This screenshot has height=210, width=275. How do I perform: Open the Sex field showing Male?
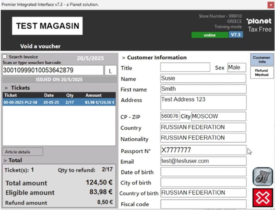click(x=236, y=68)
